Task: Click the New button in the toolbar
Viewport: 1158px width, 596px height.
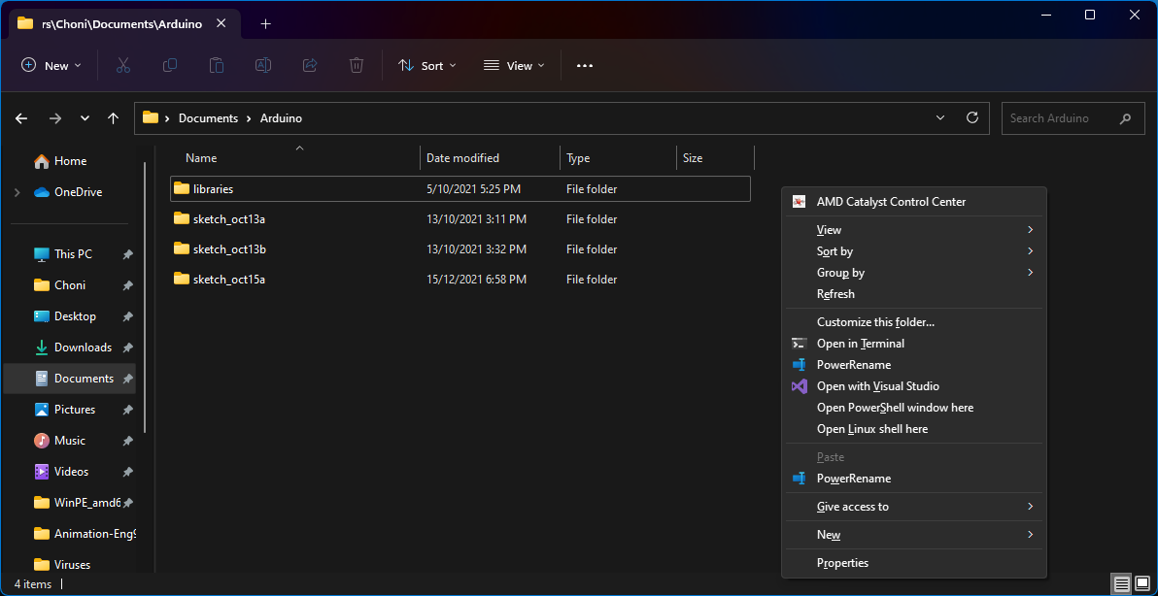Action: pyautogui.click(x=51, y=65)
